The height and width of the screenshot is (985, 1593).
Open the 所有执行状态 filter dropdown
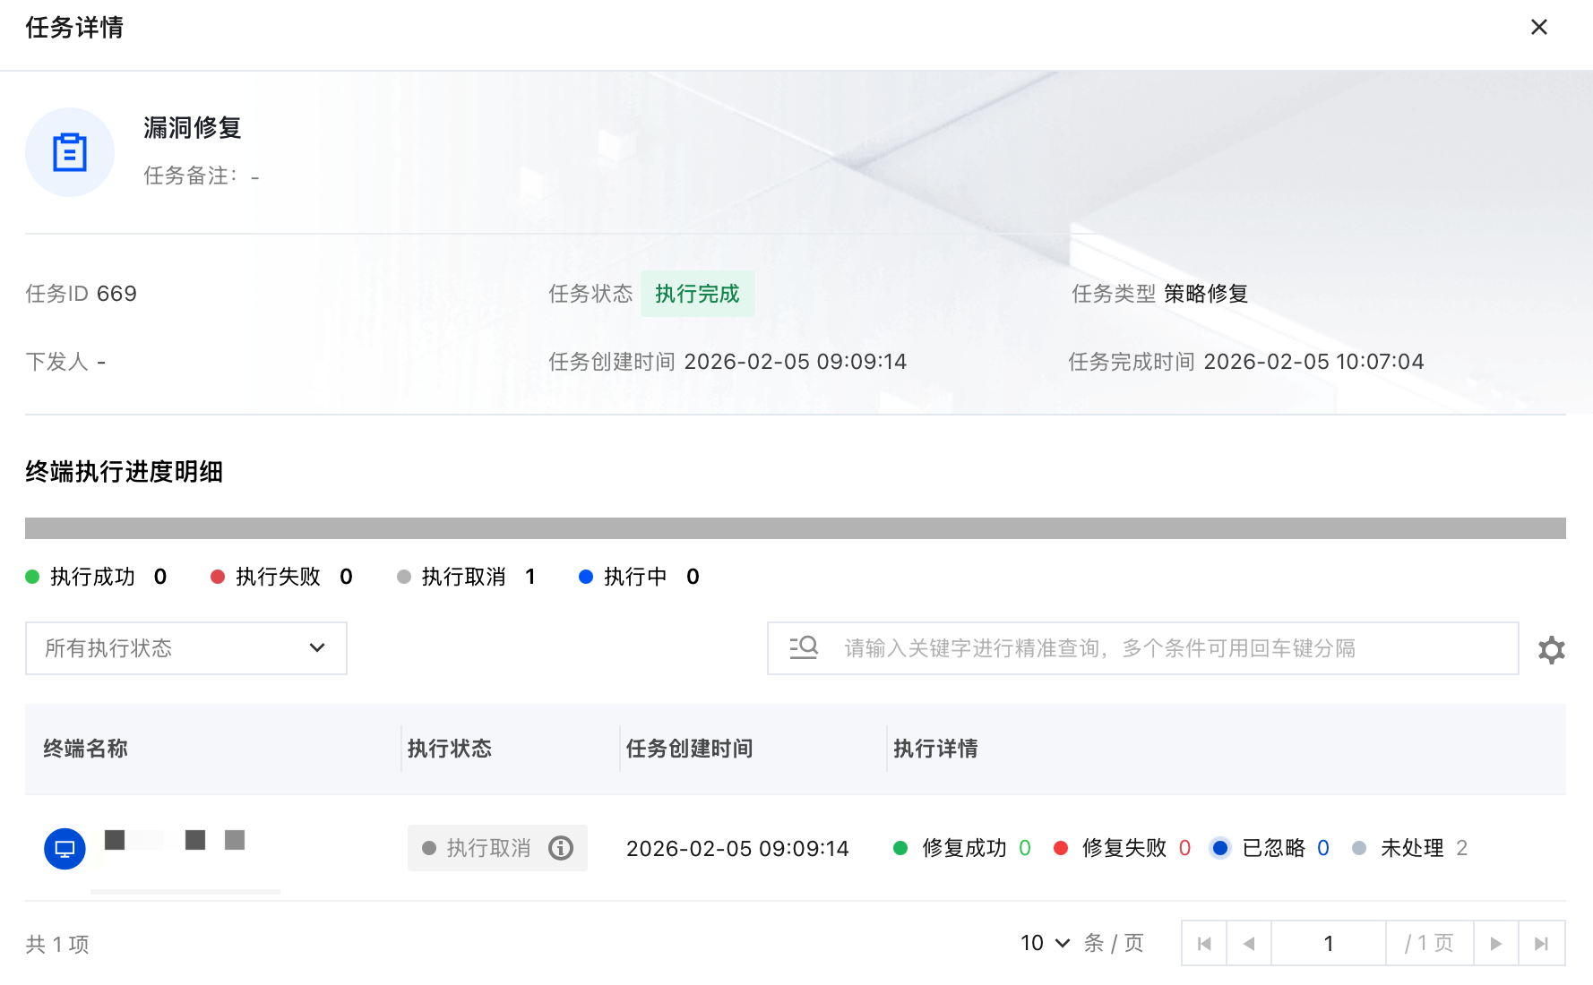pos(186,648)
